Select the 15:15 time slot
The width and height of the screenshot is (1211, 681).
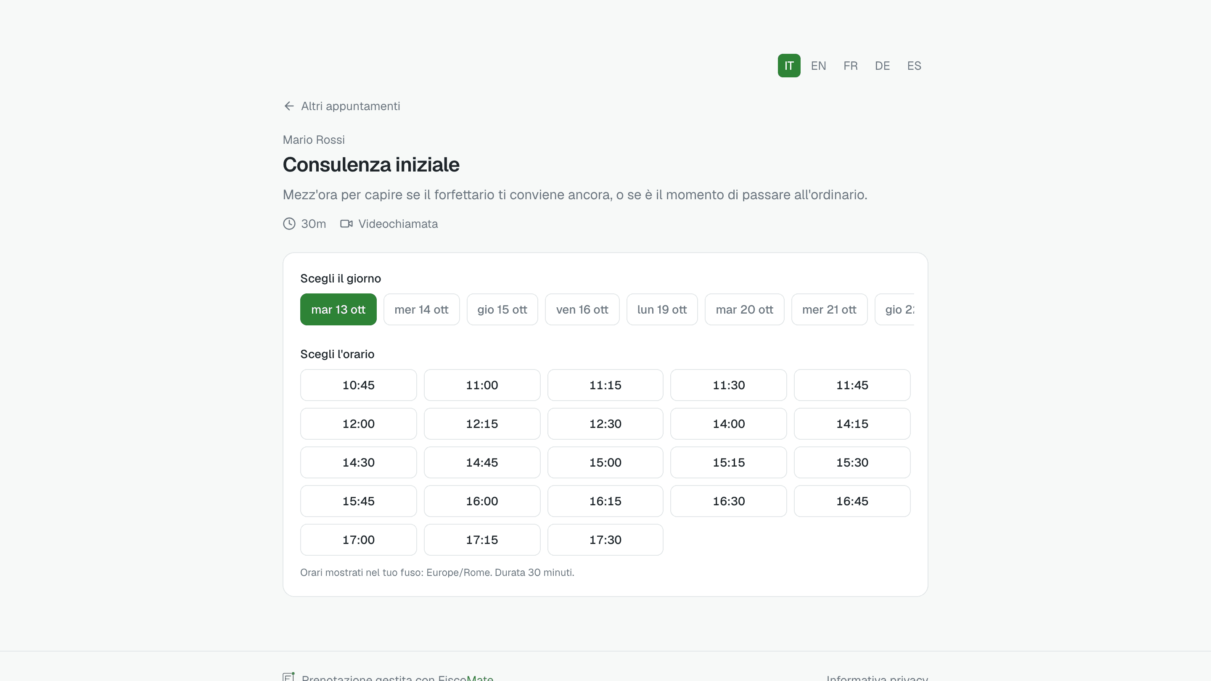click(x=729, y=462)
